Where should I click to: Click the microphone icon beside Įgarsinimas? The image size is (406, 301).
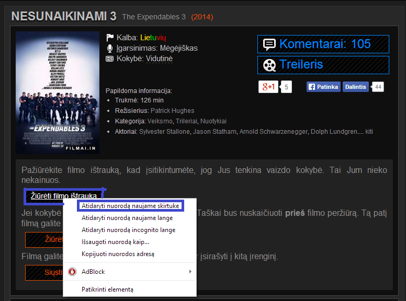pyautogui.click(x=110, y=49)
